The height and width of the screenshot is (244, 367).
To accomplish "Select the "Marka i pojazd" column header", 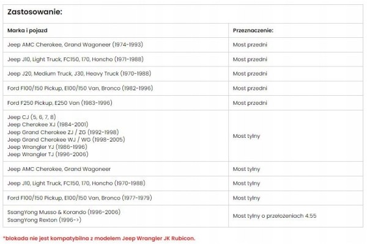I will [28, 30].
